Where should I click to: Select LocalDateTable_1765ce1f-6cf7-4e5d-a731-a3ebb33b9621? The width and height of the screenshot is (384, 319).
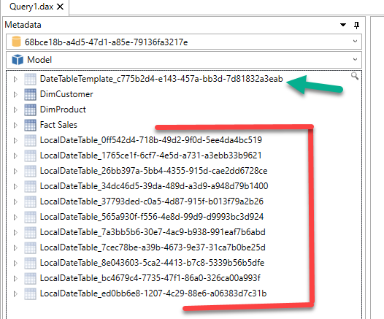click(x=151, y=155)
